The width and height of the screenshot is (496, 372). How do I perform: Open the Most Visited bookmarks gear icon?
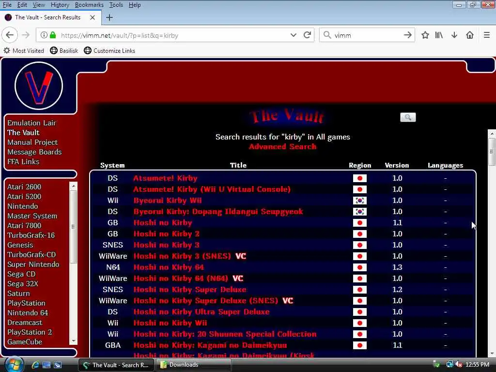tap(7, 50)
